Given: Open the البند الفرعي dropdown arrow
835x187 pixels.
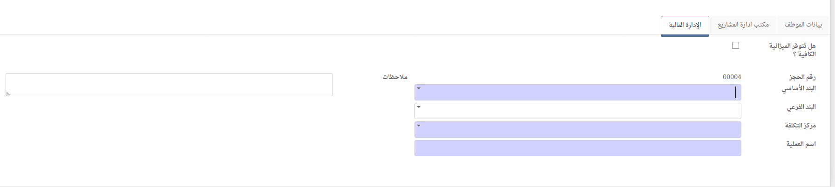Looking at the screenshot, I should 419,107.
